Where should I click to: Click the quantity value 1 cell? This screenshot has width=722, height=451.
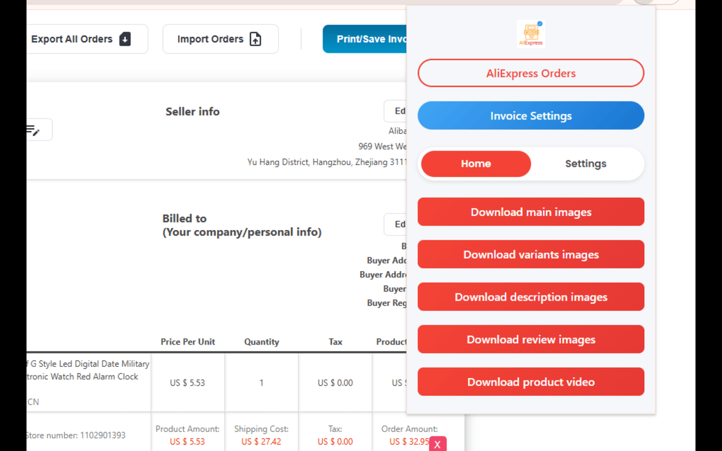click(261, 383)
